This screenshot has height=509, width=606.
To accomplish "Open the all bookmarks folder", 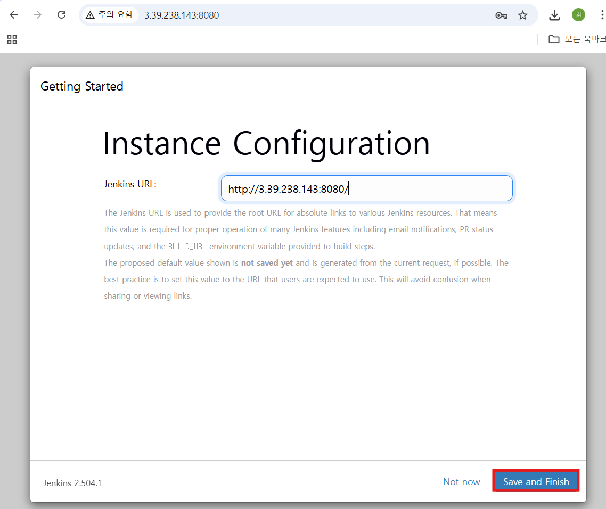I will tap(577, 39).
